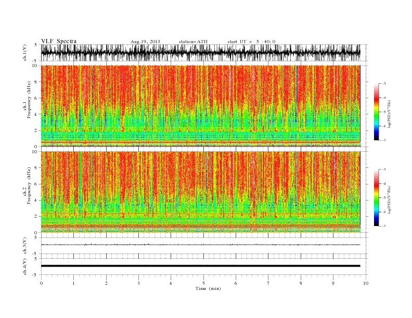The image size is (412, 318).
Task: Click the time axis tick label "7"
Action: (x=268, y=283)
